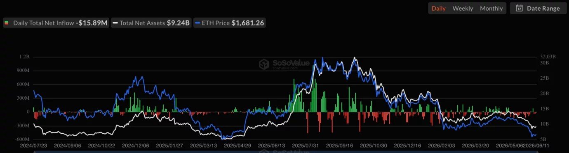Click the blue ETH Price legend swatch

[198, 23]
